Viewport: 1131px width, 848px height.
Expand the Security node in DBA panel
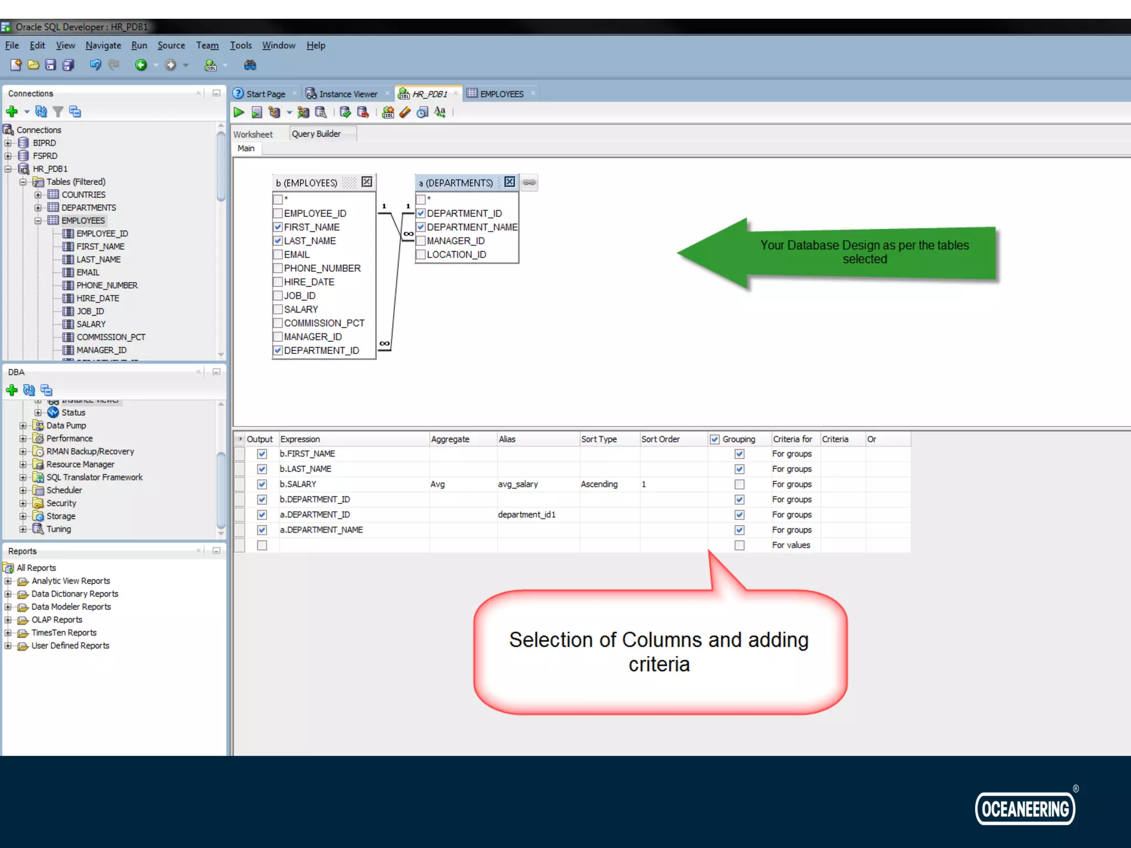click(x=23, y=503)
